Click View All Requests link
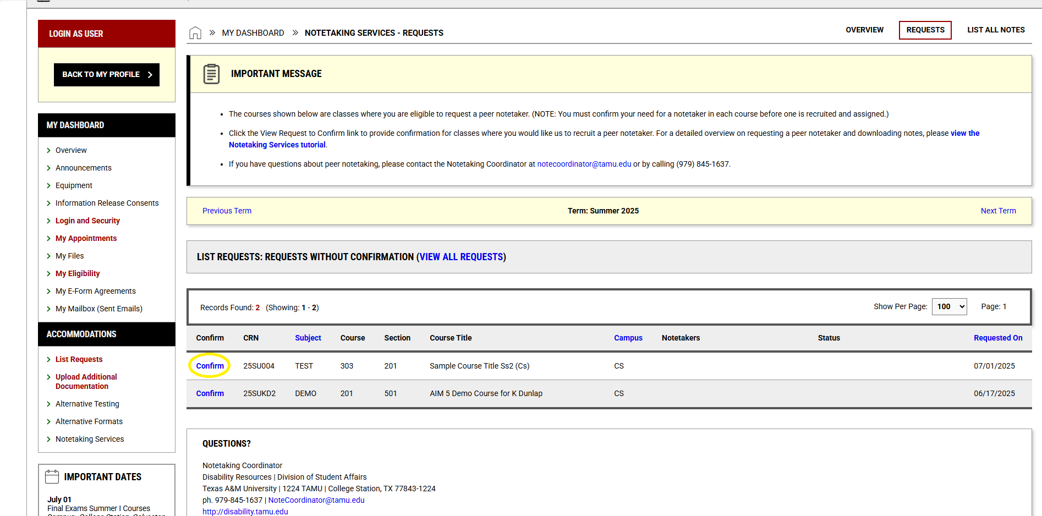The height and width of the screenshot is (516, 1042). pos(461,257)
